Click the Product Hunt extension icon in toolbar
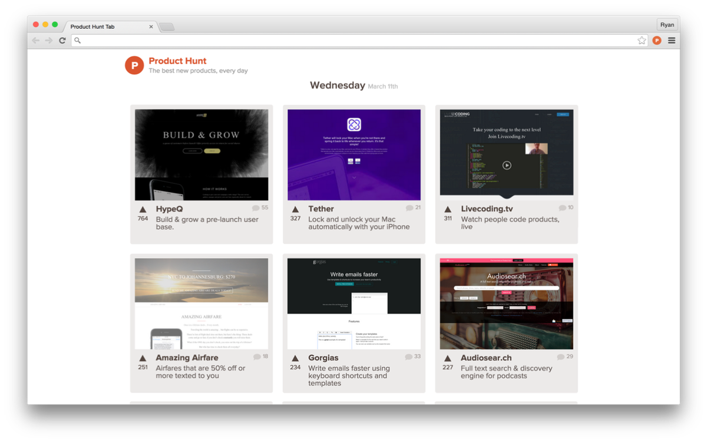Image resolution: width=707 pixels, height=442 pixels. (x=657, y=41)
